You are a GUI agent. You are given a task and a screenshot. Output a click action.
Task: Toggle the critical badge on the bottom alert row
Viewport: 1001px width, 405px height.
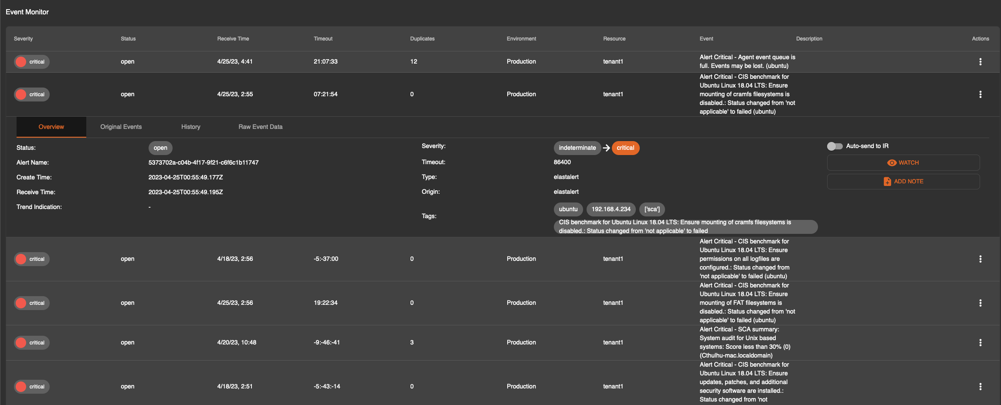pyautogui.click(x=31, y=386)
